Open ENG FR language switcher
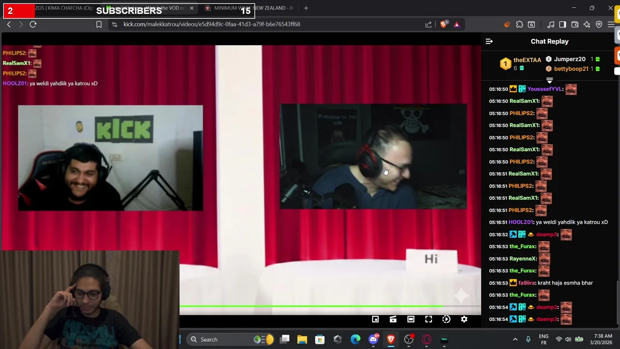Screen dimensions: 620x349 click(x=543, y=340)
